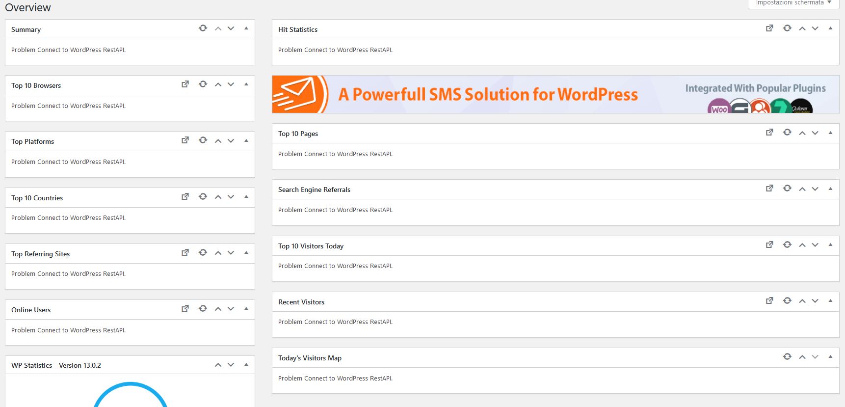845x407 pixels.
Task: Move Recent Visitors widget down
Action: click(x=815, y=301)
